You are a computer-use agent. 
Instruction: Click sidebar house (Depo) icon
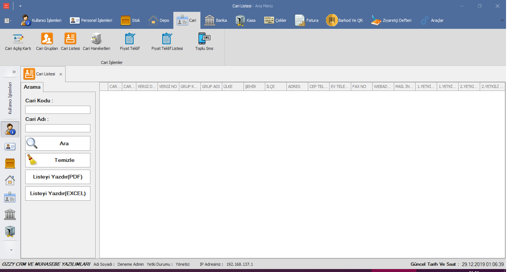tap(10, 180)
